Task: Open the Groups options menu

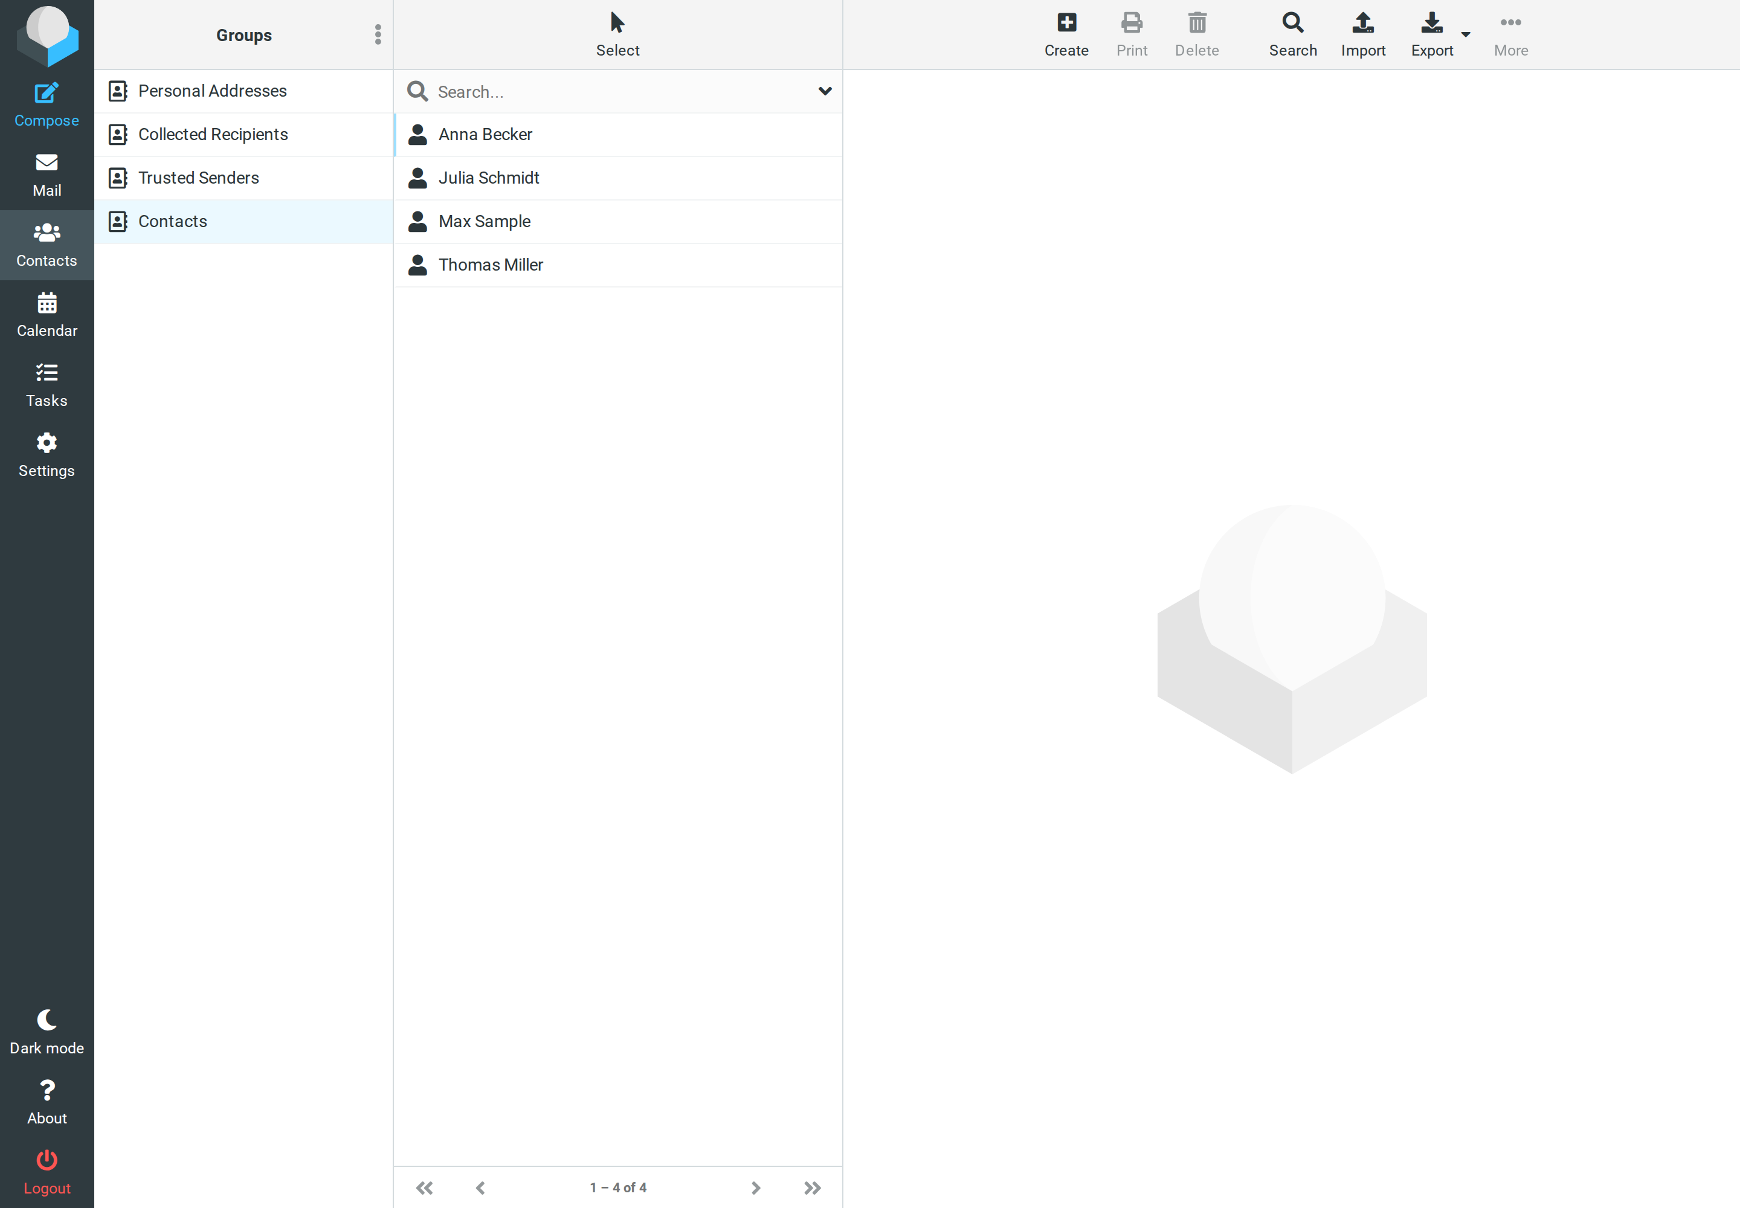Action: pyautogui.click(x=378, y=35)
